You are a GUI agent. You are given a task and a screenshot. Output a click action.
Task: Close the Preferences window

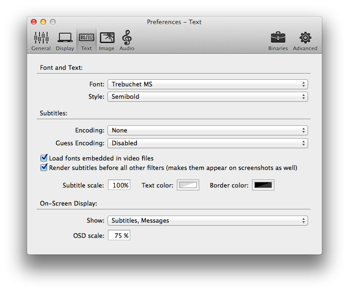tap(34, 22)
